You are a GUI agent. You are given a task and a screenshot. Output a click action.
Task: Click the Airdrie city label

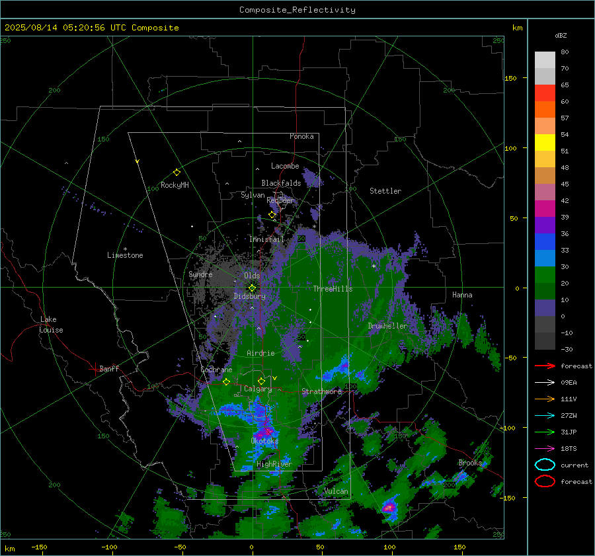coord(260,353)
